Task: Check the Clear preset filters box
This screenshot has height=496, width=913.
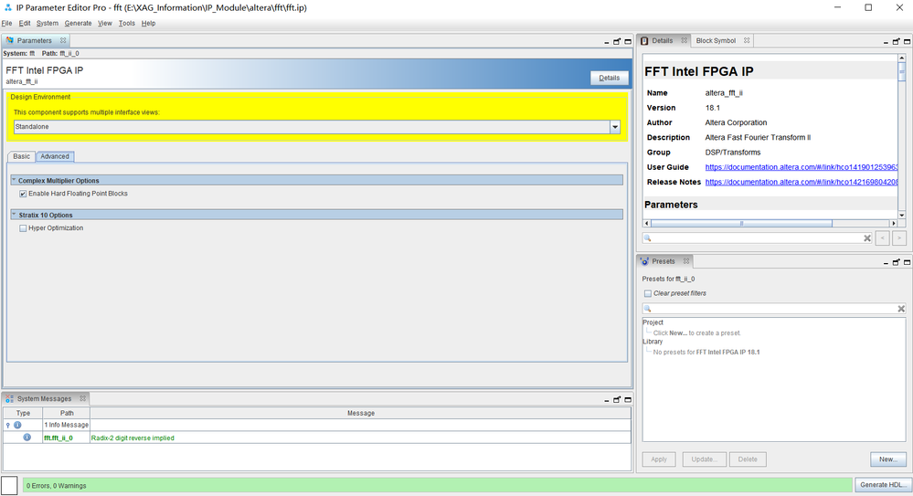Action: [x=647, y=293]
